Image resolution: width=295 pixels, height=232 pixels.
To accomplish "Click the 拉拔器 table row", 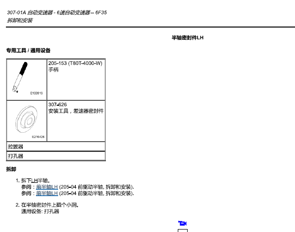I will click(x=56, y=146).
